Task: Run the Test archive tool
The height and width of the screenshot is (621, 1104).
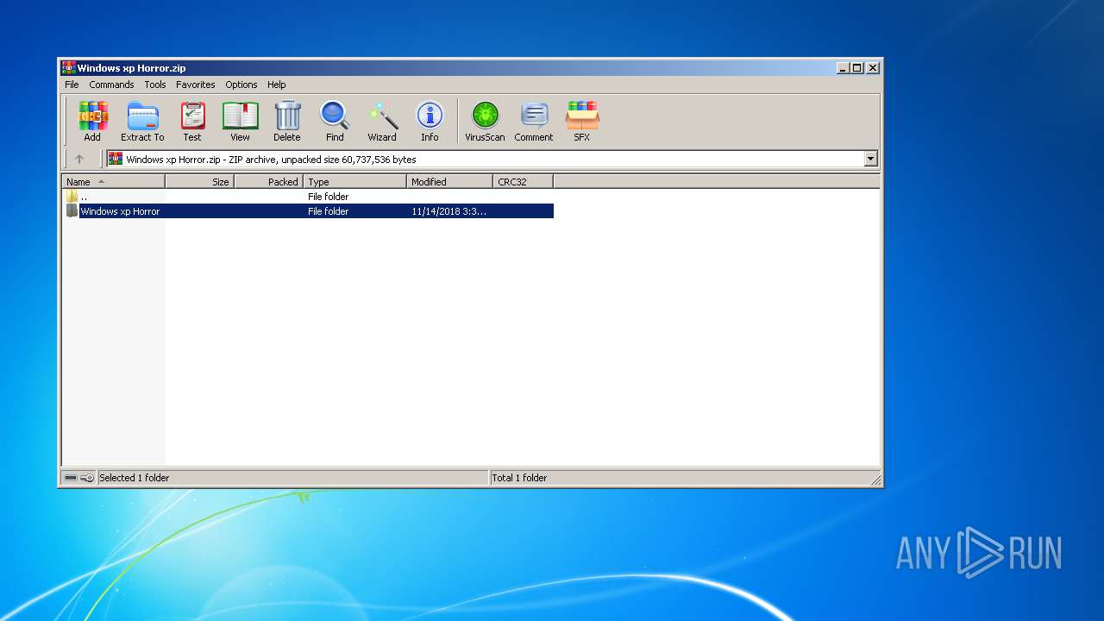Action: (x=192, y=121)
